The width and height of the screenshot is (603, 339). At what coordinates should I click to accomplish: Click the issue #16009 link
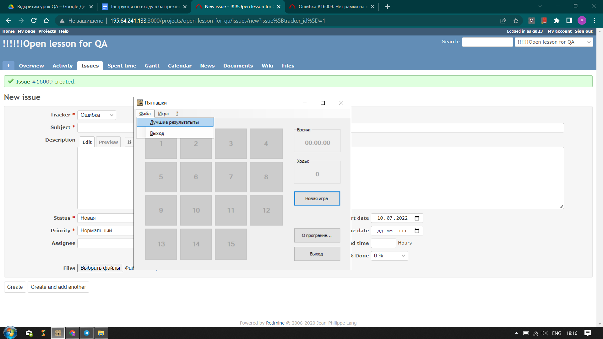coord(42,82)
